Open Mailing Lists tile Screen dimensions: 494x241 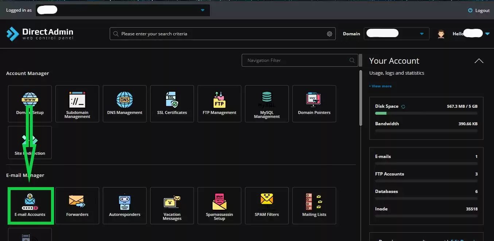click(314, 206)
